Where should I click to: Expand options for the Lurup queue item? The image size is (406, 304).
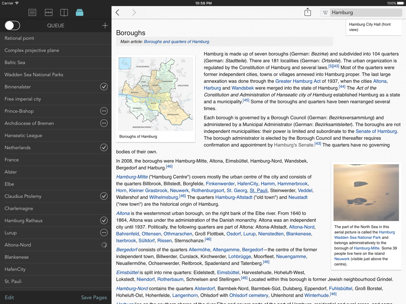point(104,232)
